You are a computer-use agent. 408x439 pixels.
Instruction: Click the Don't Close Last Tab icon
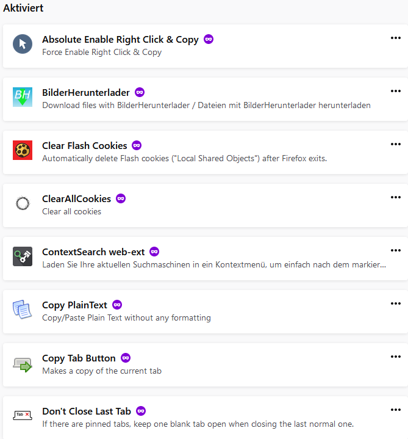click(x=23, y=415)
